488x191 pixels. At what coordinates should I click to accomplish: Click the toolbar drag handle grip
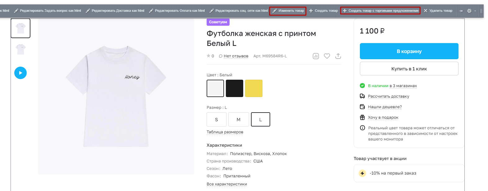click(481, 11)
